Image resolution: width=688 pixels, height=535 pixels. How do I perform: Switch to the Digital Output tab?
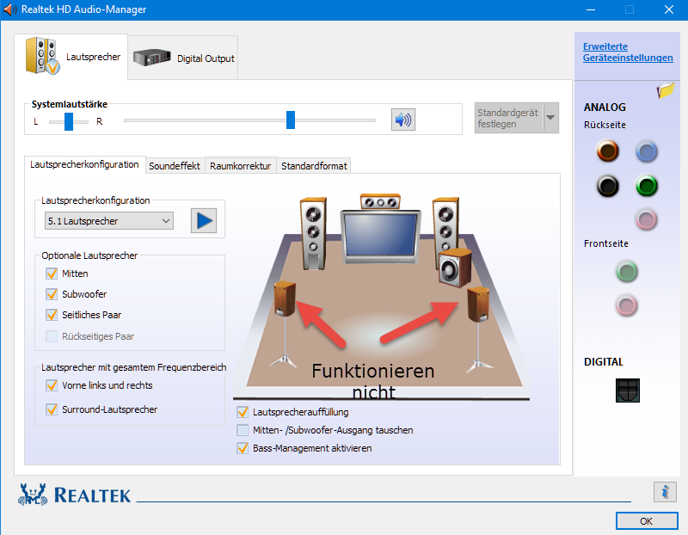click(x=183, y=58)
